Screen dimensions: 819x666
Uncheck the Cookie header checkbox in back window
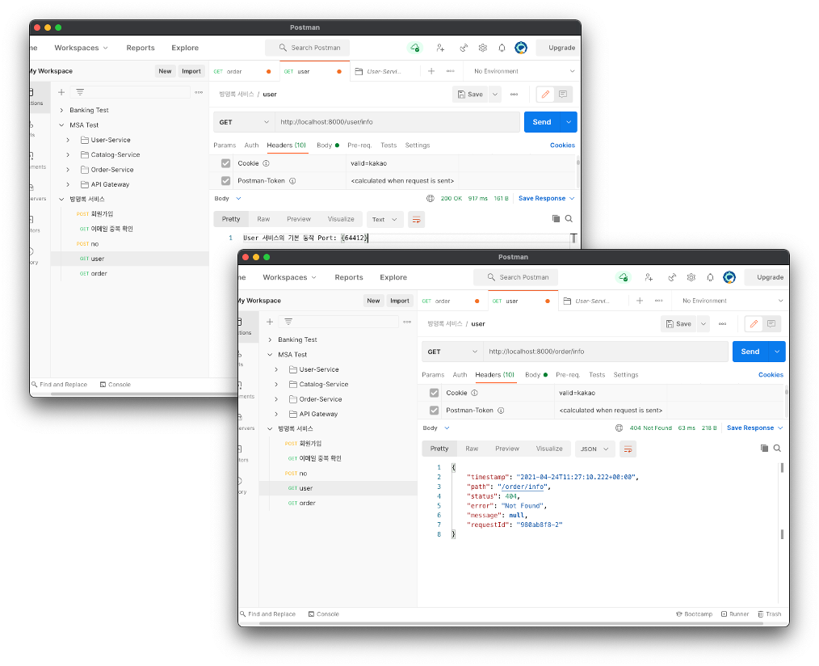pyautogui.click(x=225, y=163)
